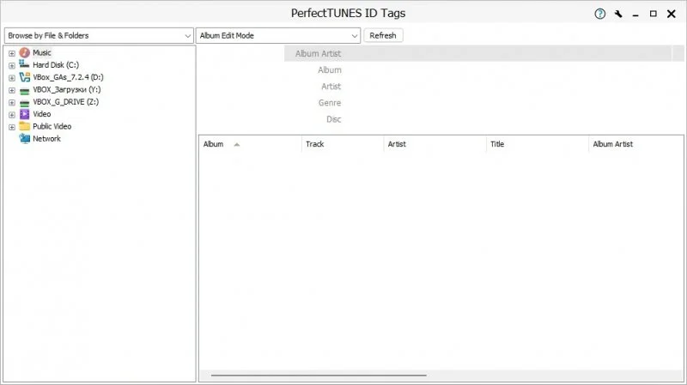This screenshot has height=385, width=687.
Task: Click the Album Artist input field
Action: (477, 53)
